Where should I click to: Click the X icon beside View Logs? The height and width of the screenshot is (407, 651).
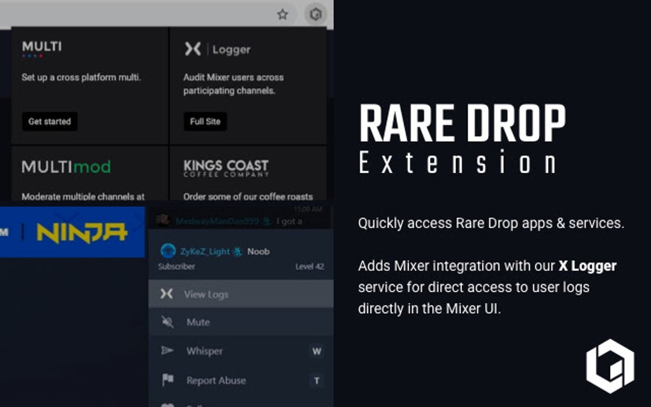tap(167, 293)
